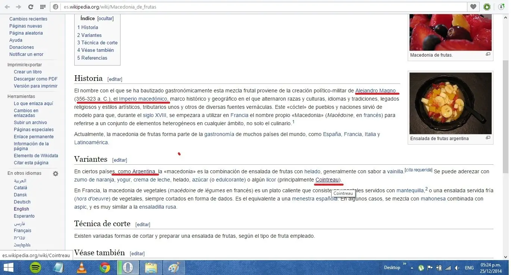
Task: Switch article language to Français
Action: (22, 230)
